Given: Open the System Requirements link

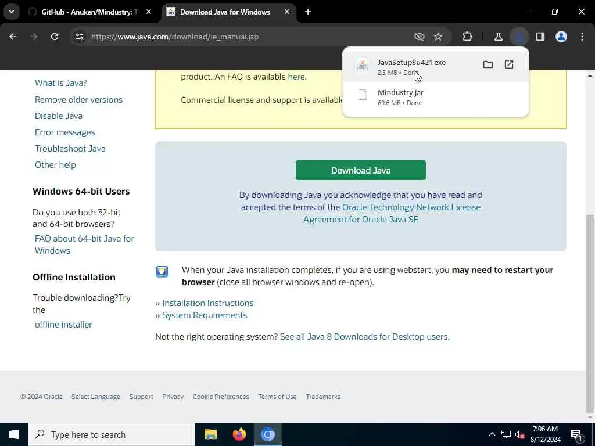Looking at the screenshot, I should [205, 315].
